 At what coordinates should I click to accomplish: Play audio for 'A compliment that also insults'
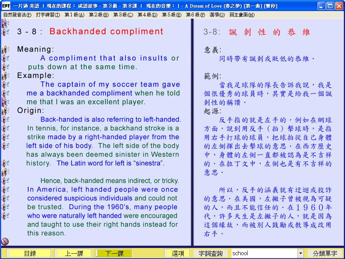tap(5, 58)
